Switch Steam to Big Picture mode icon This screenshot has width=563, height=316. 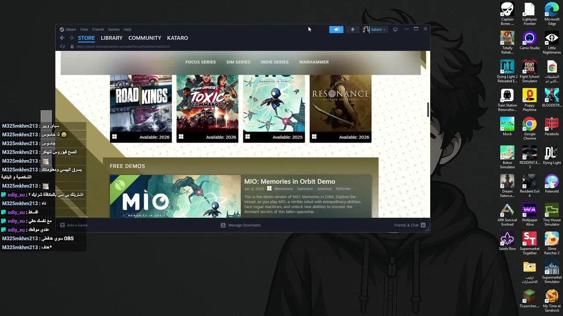[395, 29]
